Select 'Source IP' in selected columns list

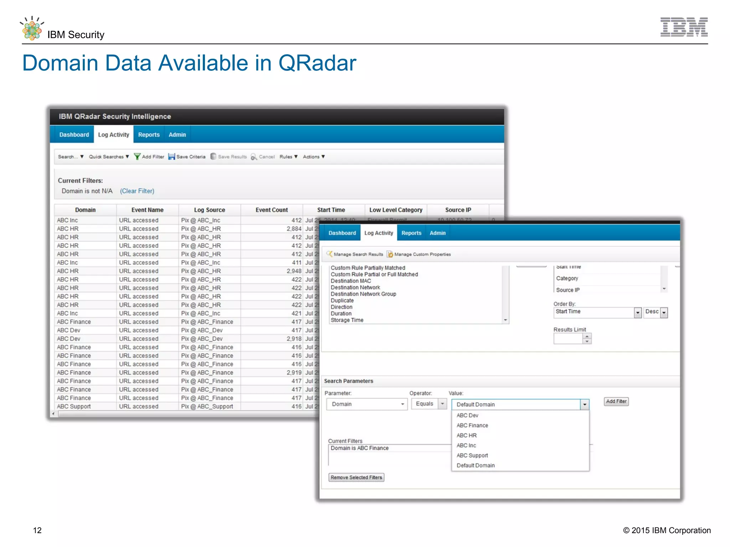pyautogui.click(x=607, y=290)
